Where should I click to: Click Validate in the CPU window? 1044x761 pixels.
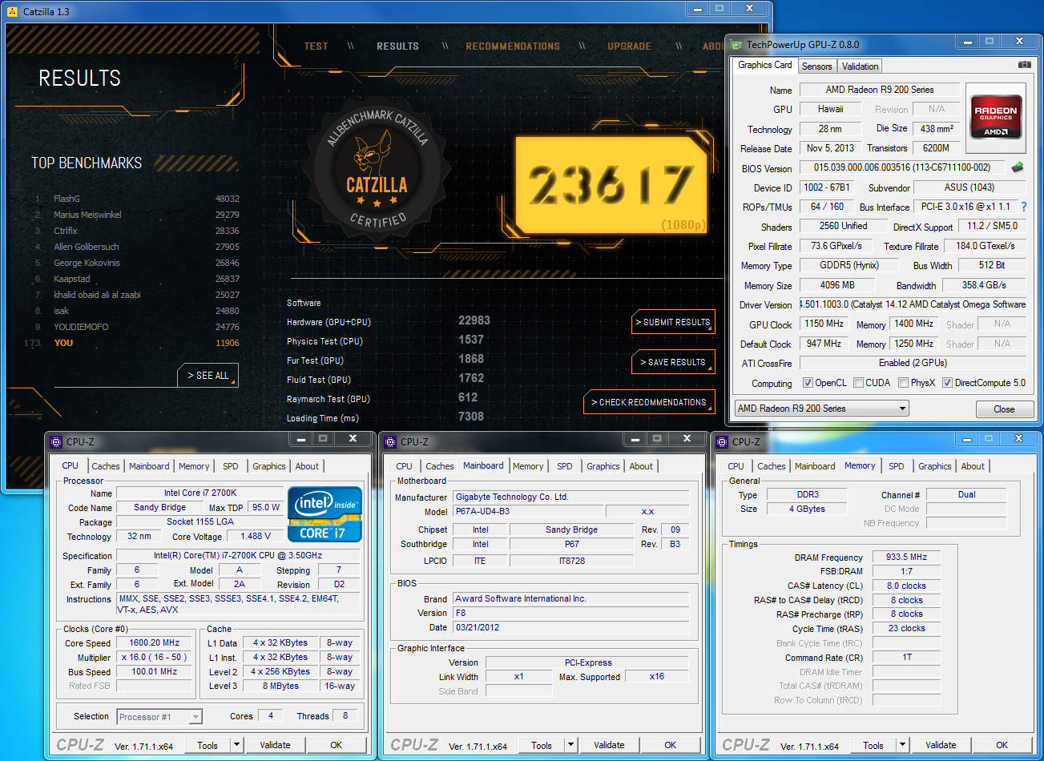(x=275, y=745)
